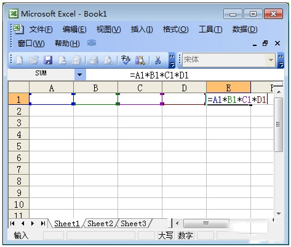This screenshot has width=291, height=247.
Task: Open the 帮助(H) menu
Action: [67, 44]
